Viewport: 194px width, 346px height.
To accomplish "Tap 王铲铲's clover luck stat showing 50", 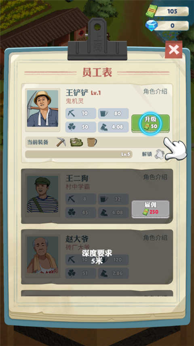I will [81, 127].
